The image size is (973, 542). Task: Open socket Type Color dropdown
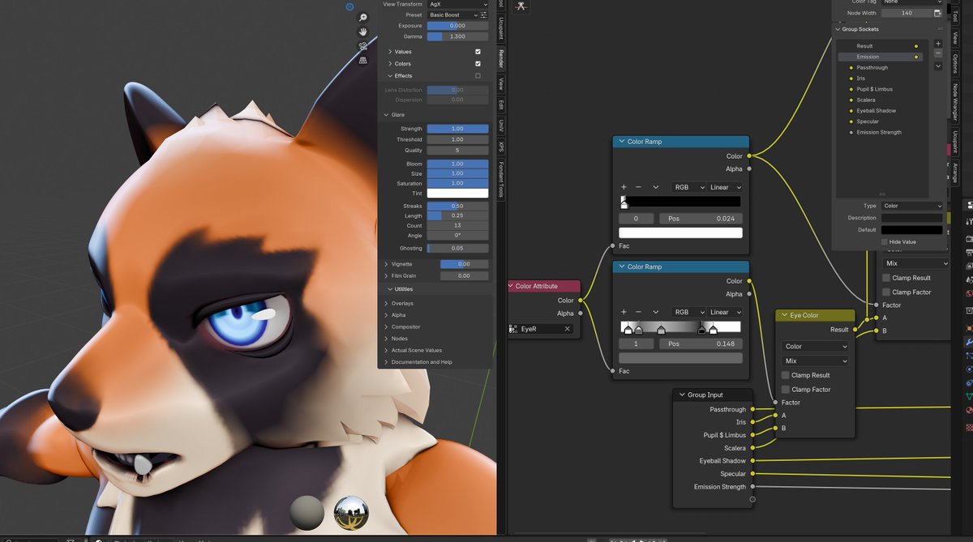(x=912, y=206)
